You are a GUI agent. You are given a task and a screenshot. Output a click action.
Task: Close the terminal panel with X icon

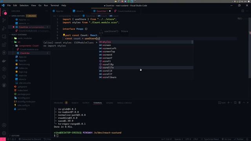tap(247, 103)
